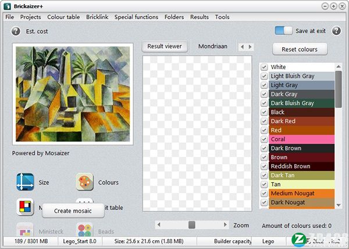
Task: Uncheck the Dark Gray checkbox
Action: coord(264,94)
